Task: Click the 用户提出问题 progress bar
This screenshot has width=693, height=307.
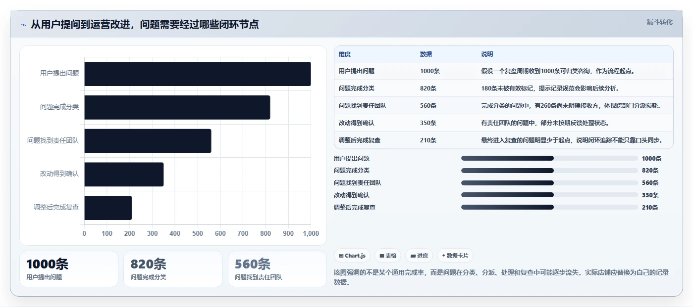Action: point(549,158)
